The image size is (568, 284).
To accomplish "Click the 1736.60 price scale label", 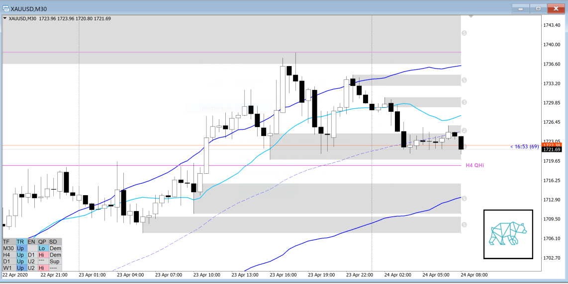I will (x=552, y=64).
